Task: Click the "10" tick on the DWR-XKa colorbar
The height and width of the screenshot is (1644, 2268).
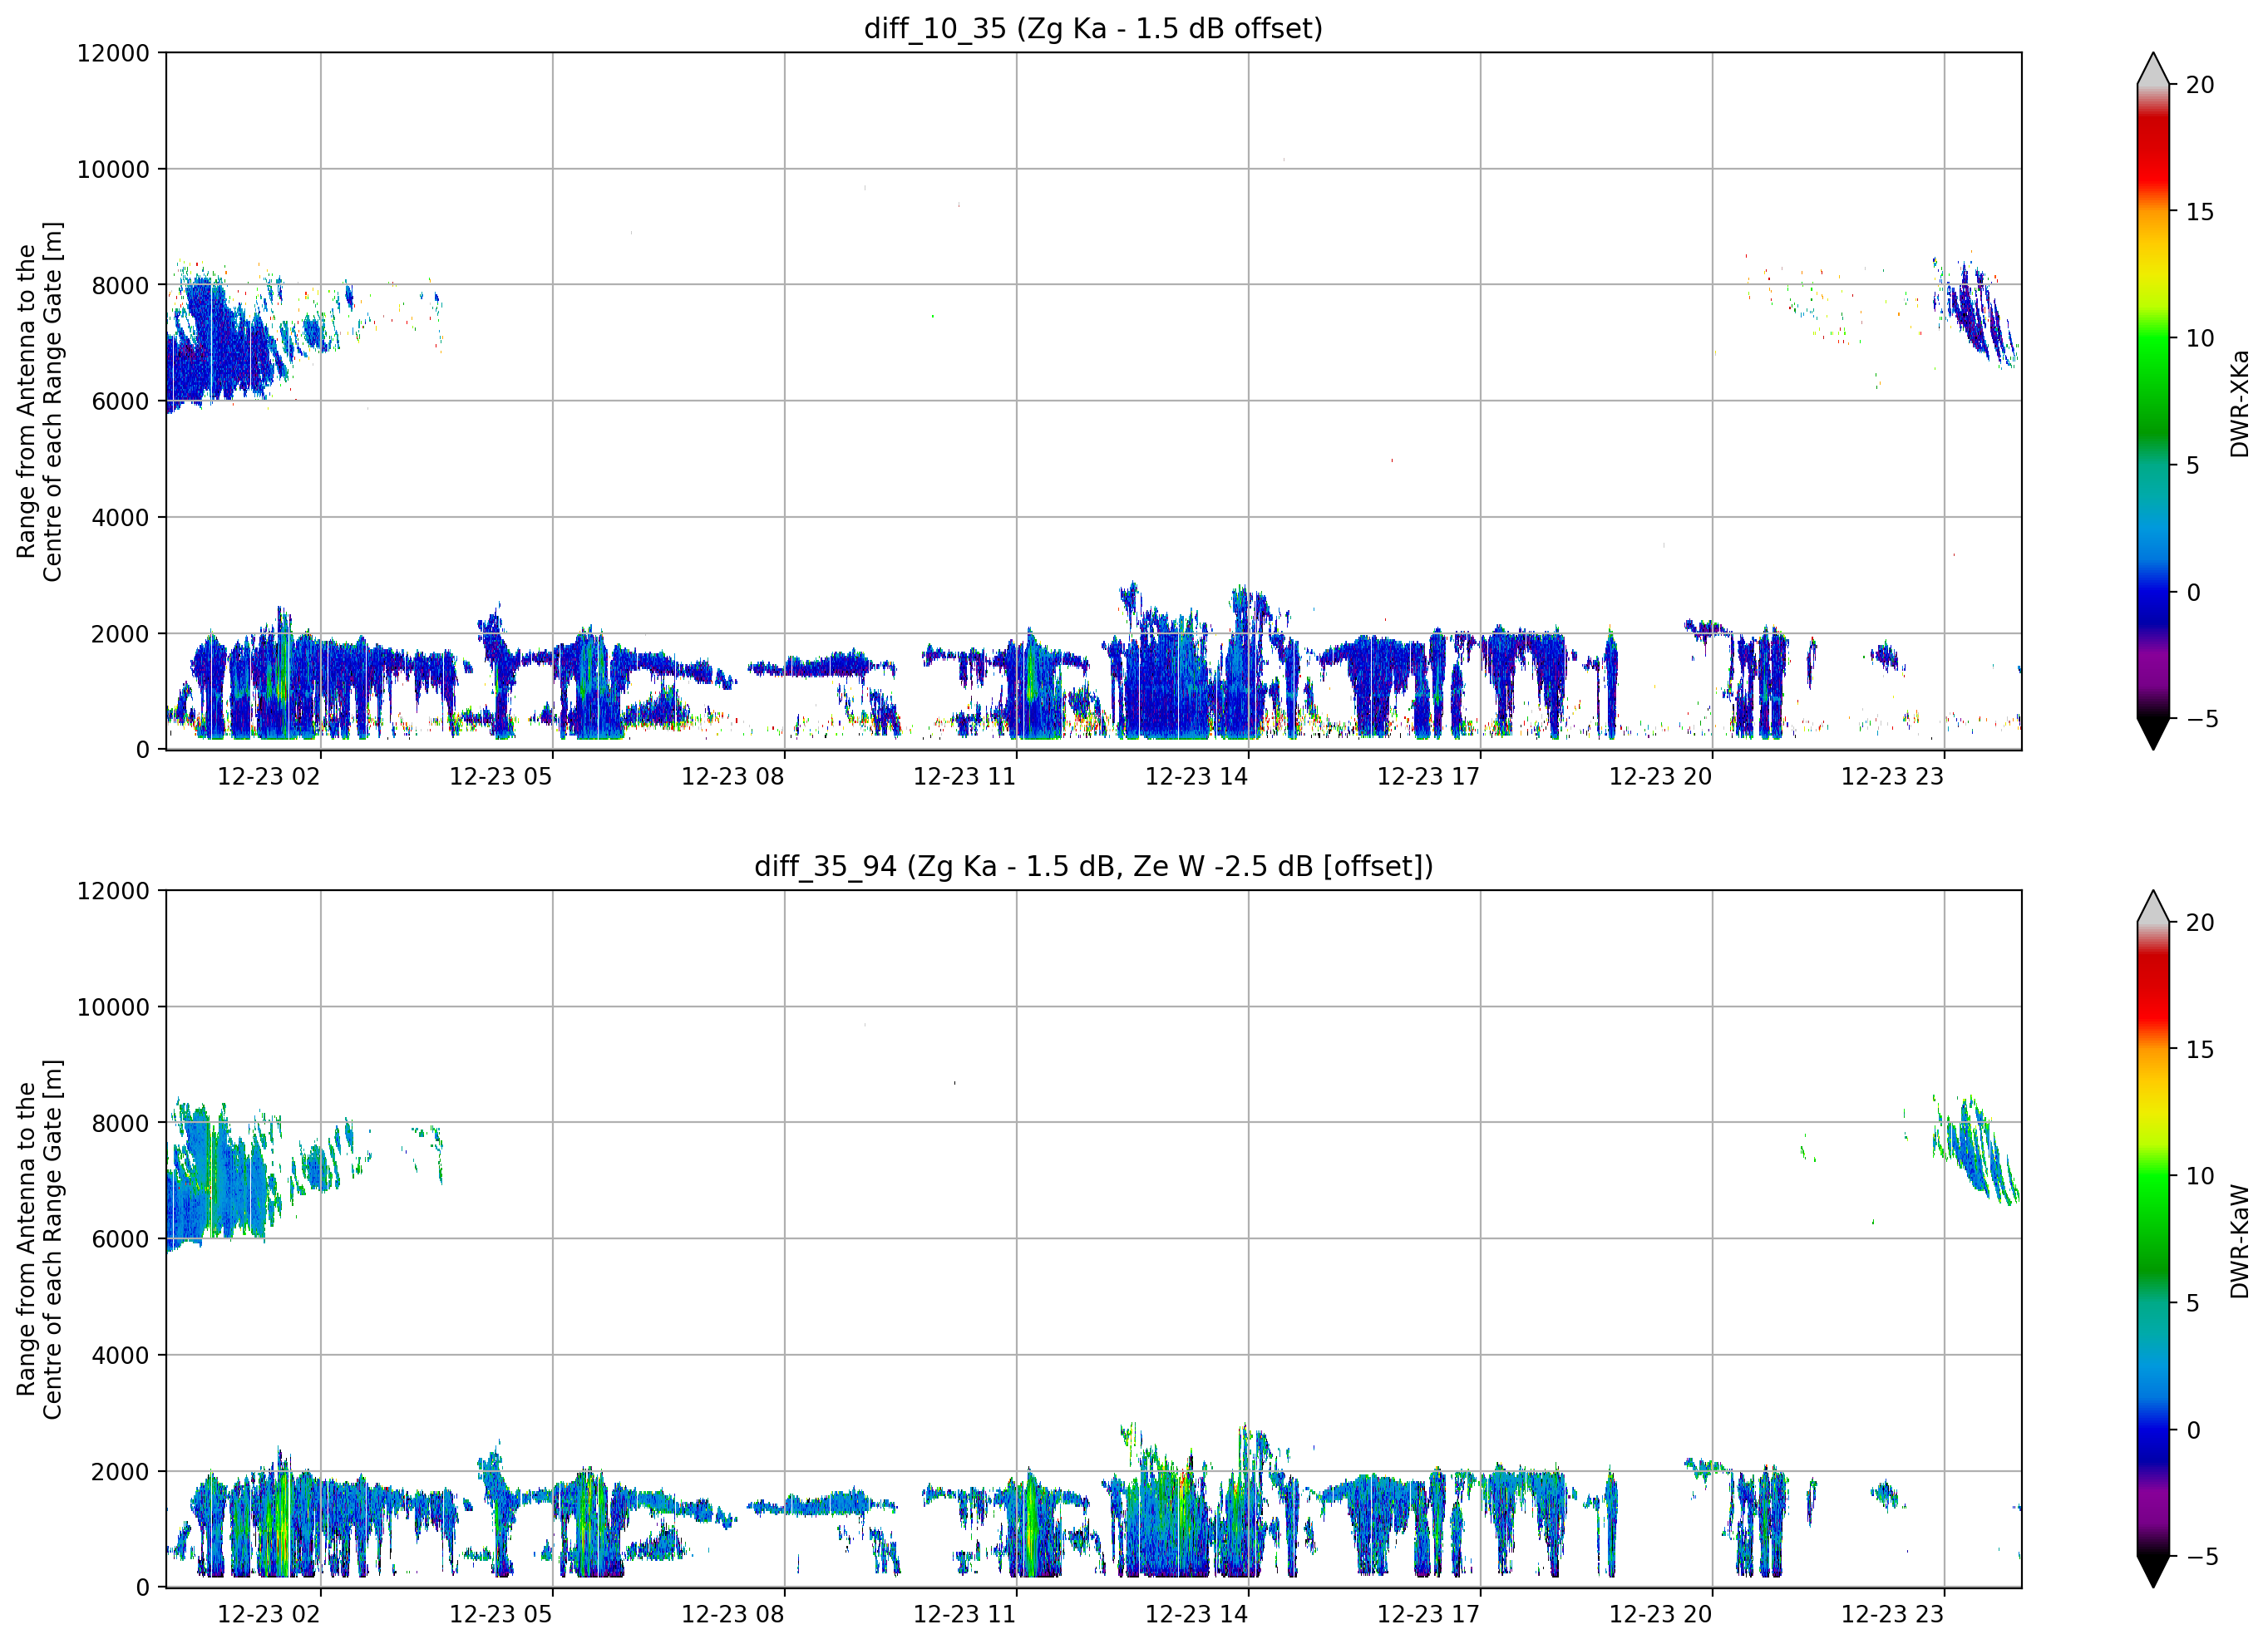Action: click(x=2200, y=339)
